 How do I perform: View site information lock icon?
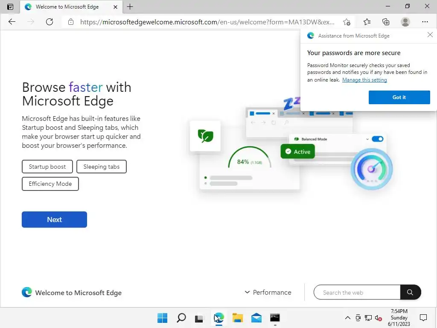click(x=71, y=22)
